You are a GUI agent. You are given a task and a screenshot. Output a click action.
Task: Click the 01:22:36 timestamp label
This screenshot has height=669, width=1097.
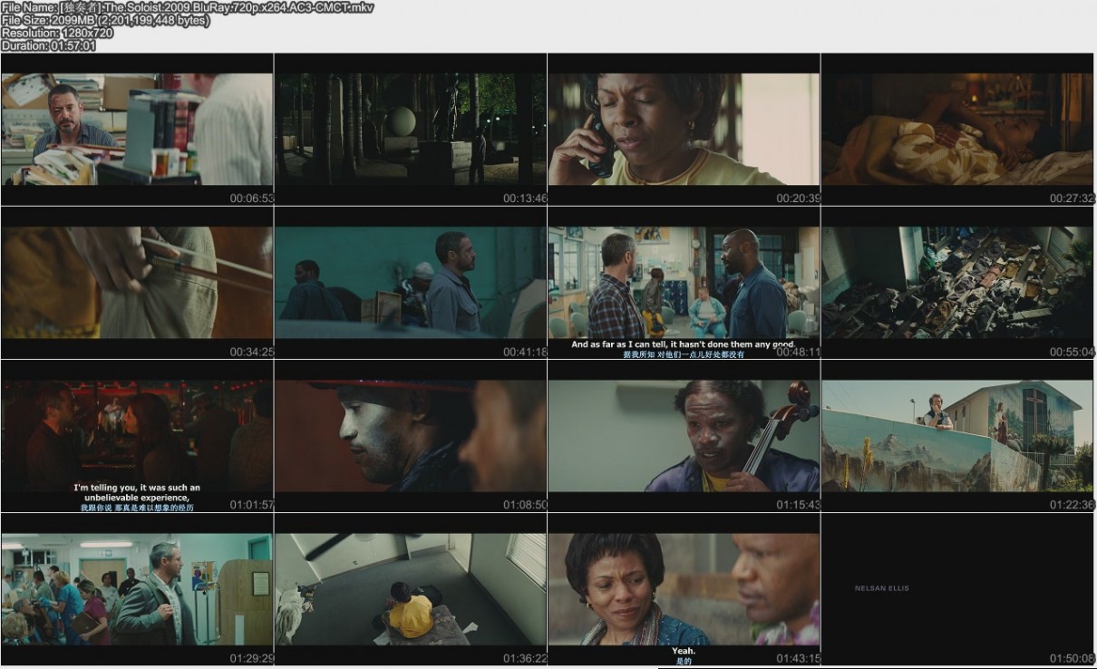click(1073, 505)
